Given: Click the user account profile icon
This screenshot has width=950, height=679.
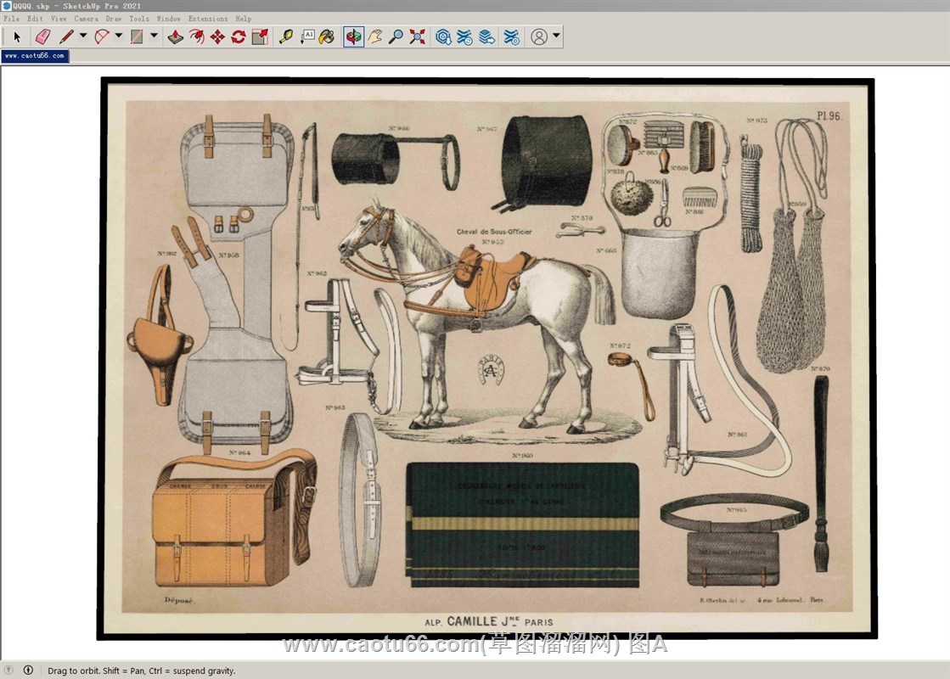Looking at the screenshot, I should [x=539, y=37].
